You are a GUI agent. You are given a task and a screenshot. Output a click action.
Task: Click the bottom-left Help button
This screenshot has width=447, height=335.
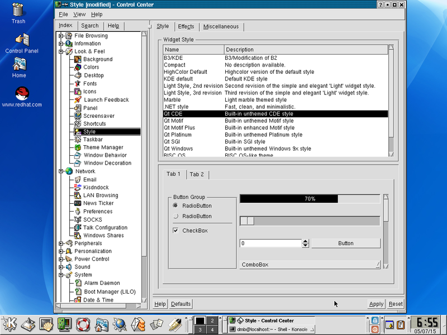pos(160,304)
